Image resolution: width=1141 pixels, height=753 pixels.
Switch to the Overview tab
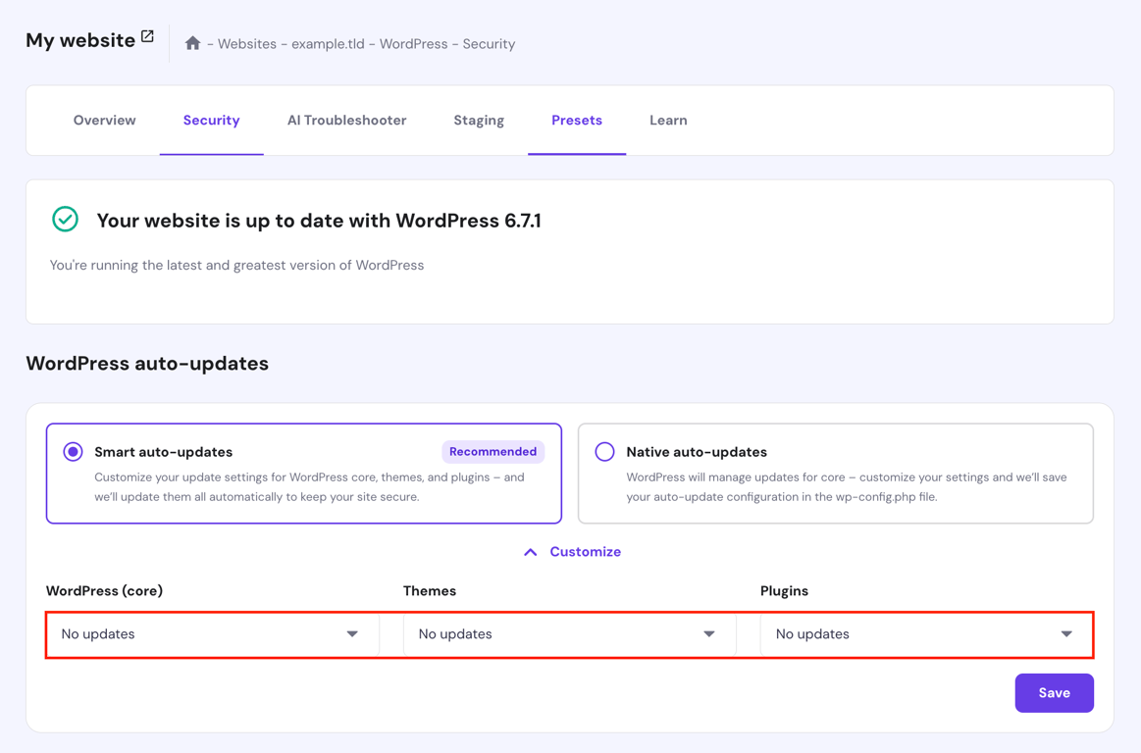click(x=104, y=120)
